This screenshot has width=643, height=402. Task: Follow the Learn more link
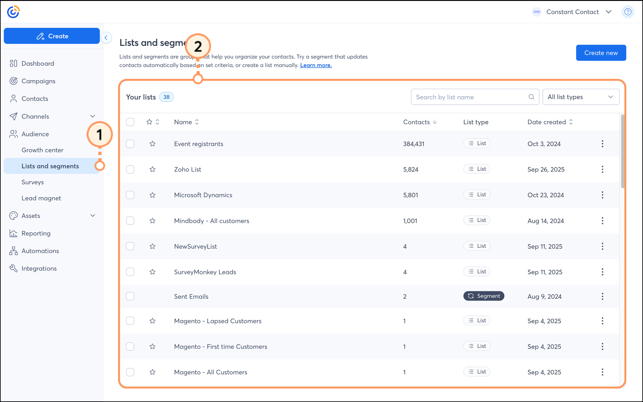pyautogui.click(x=316, y=65)
